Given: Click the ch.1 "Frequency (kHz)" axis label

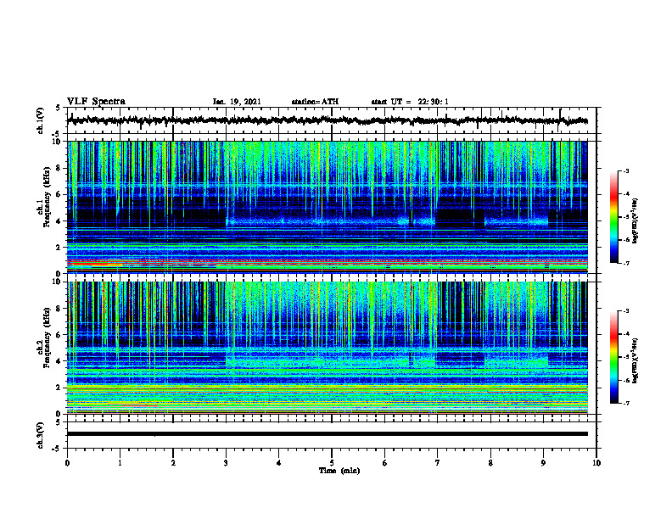Looking at the screenshot, I should coord(48,197).
